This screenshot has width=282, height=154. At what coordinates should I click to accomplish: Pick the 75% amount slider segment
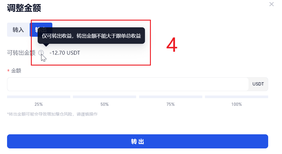click(x=171, y=97)
